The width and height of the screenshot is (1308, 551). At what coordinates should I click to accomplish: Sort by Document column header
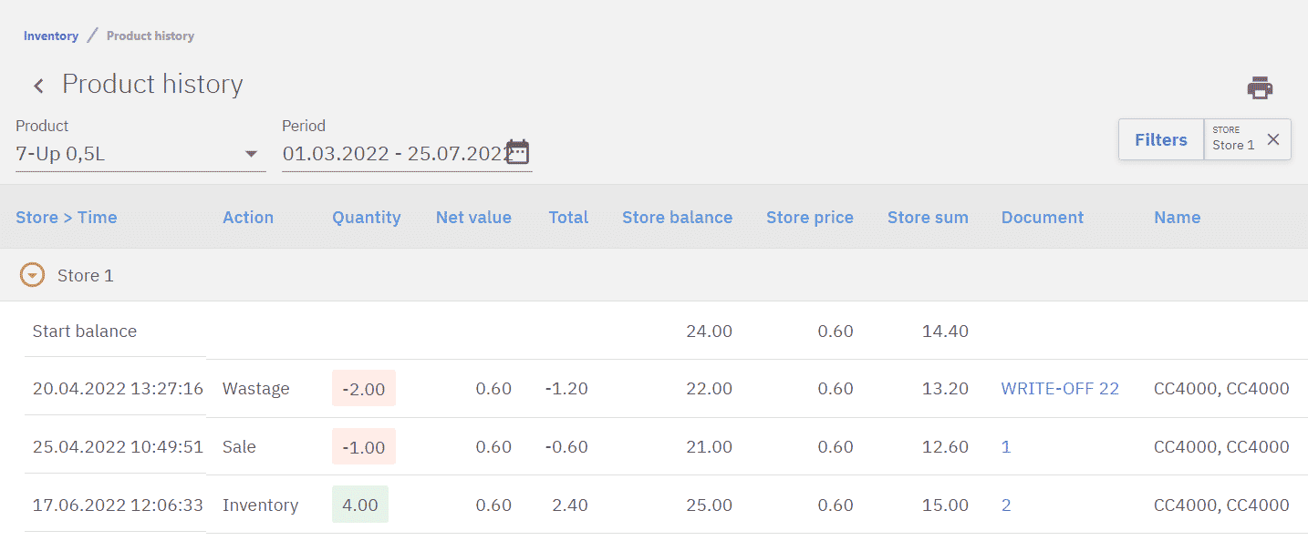[x=1042, y=217]
